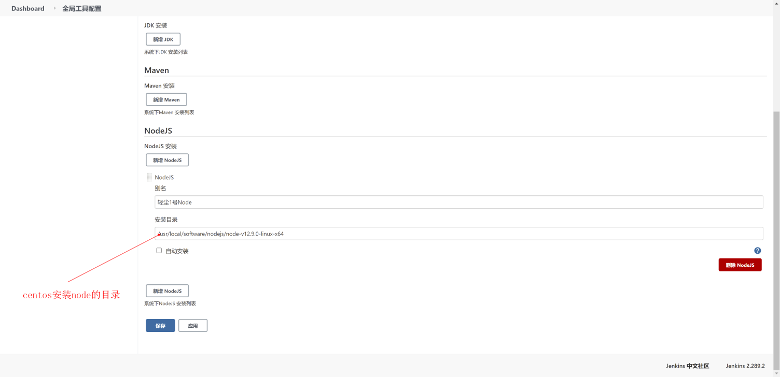
Task: Click into the 安装目录 path field
Action: 458,234
